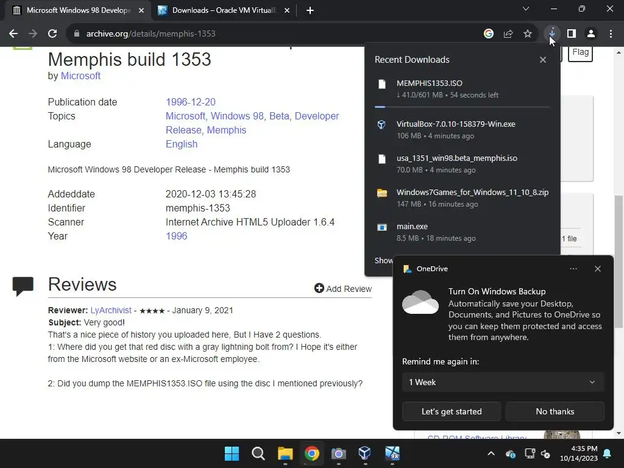Open the Chrome three-dot menu
Screen dimensions: 624x468
611,34
